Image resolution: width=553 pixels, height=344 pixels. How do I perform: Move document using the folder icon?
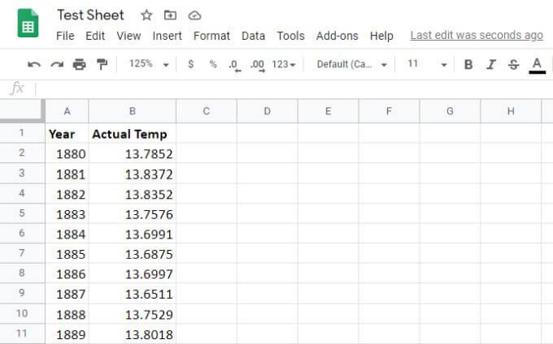click(170, 15)
